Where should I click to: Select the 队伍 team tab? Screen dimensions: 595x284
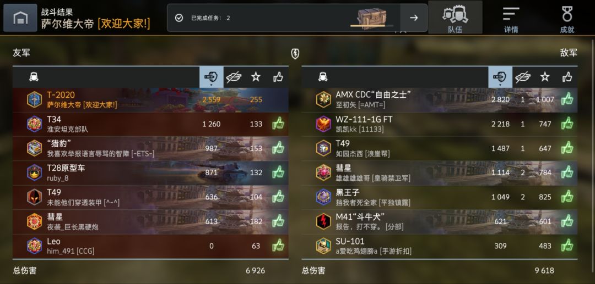coord(455,18)
